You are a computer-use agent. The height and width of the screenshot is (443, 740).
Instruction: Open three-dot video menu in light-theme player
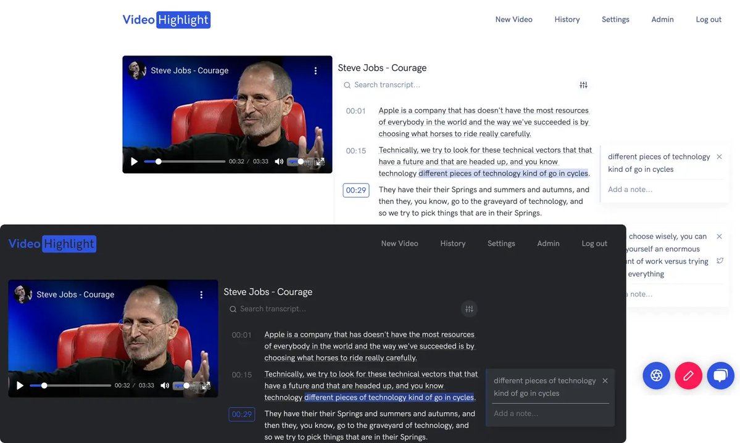tap(315, 71)
